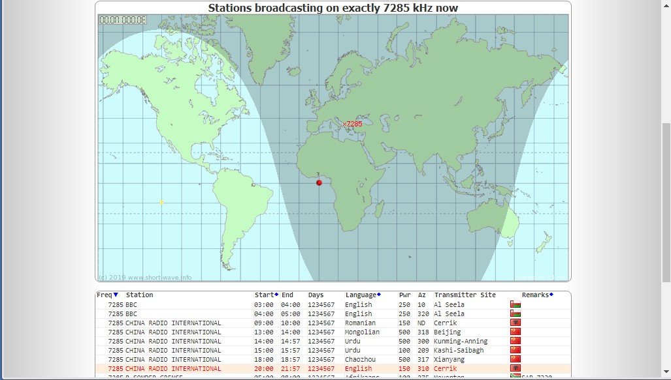Click the 'Xianyang' transmitter site

tap(449, 360)
